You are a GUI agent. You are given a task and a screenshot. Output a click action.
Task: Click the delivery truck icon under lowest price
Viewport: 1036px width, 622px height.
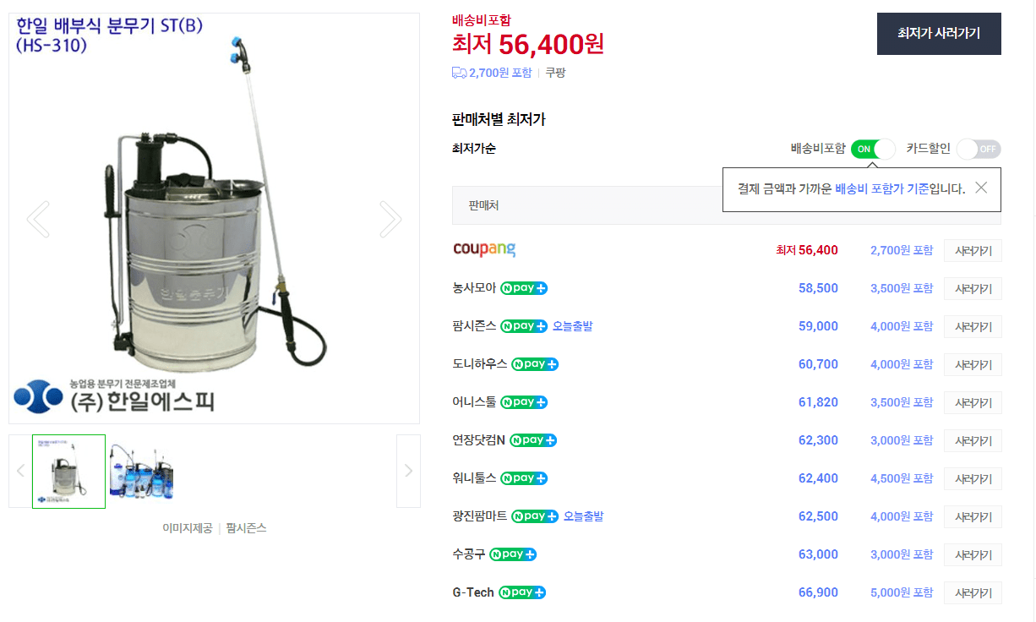[x=459, y=73]
